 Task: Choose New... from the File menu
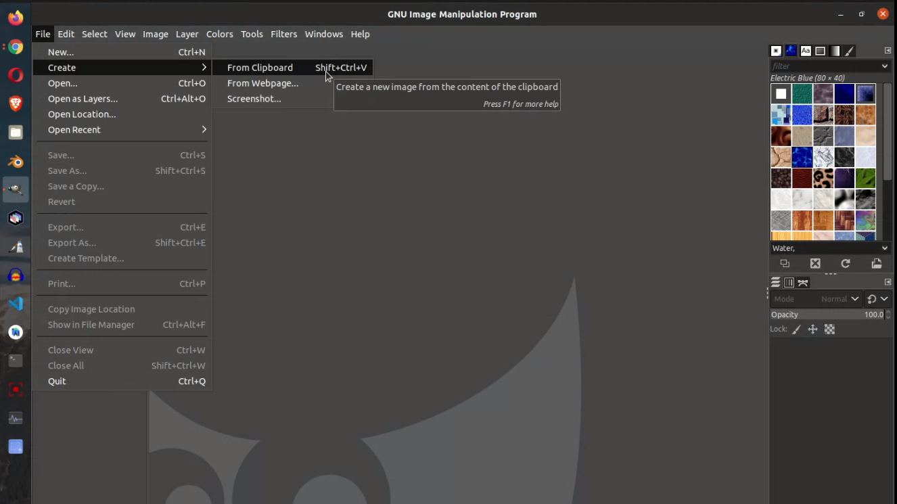pyautogui.click(x=124, y=52)
